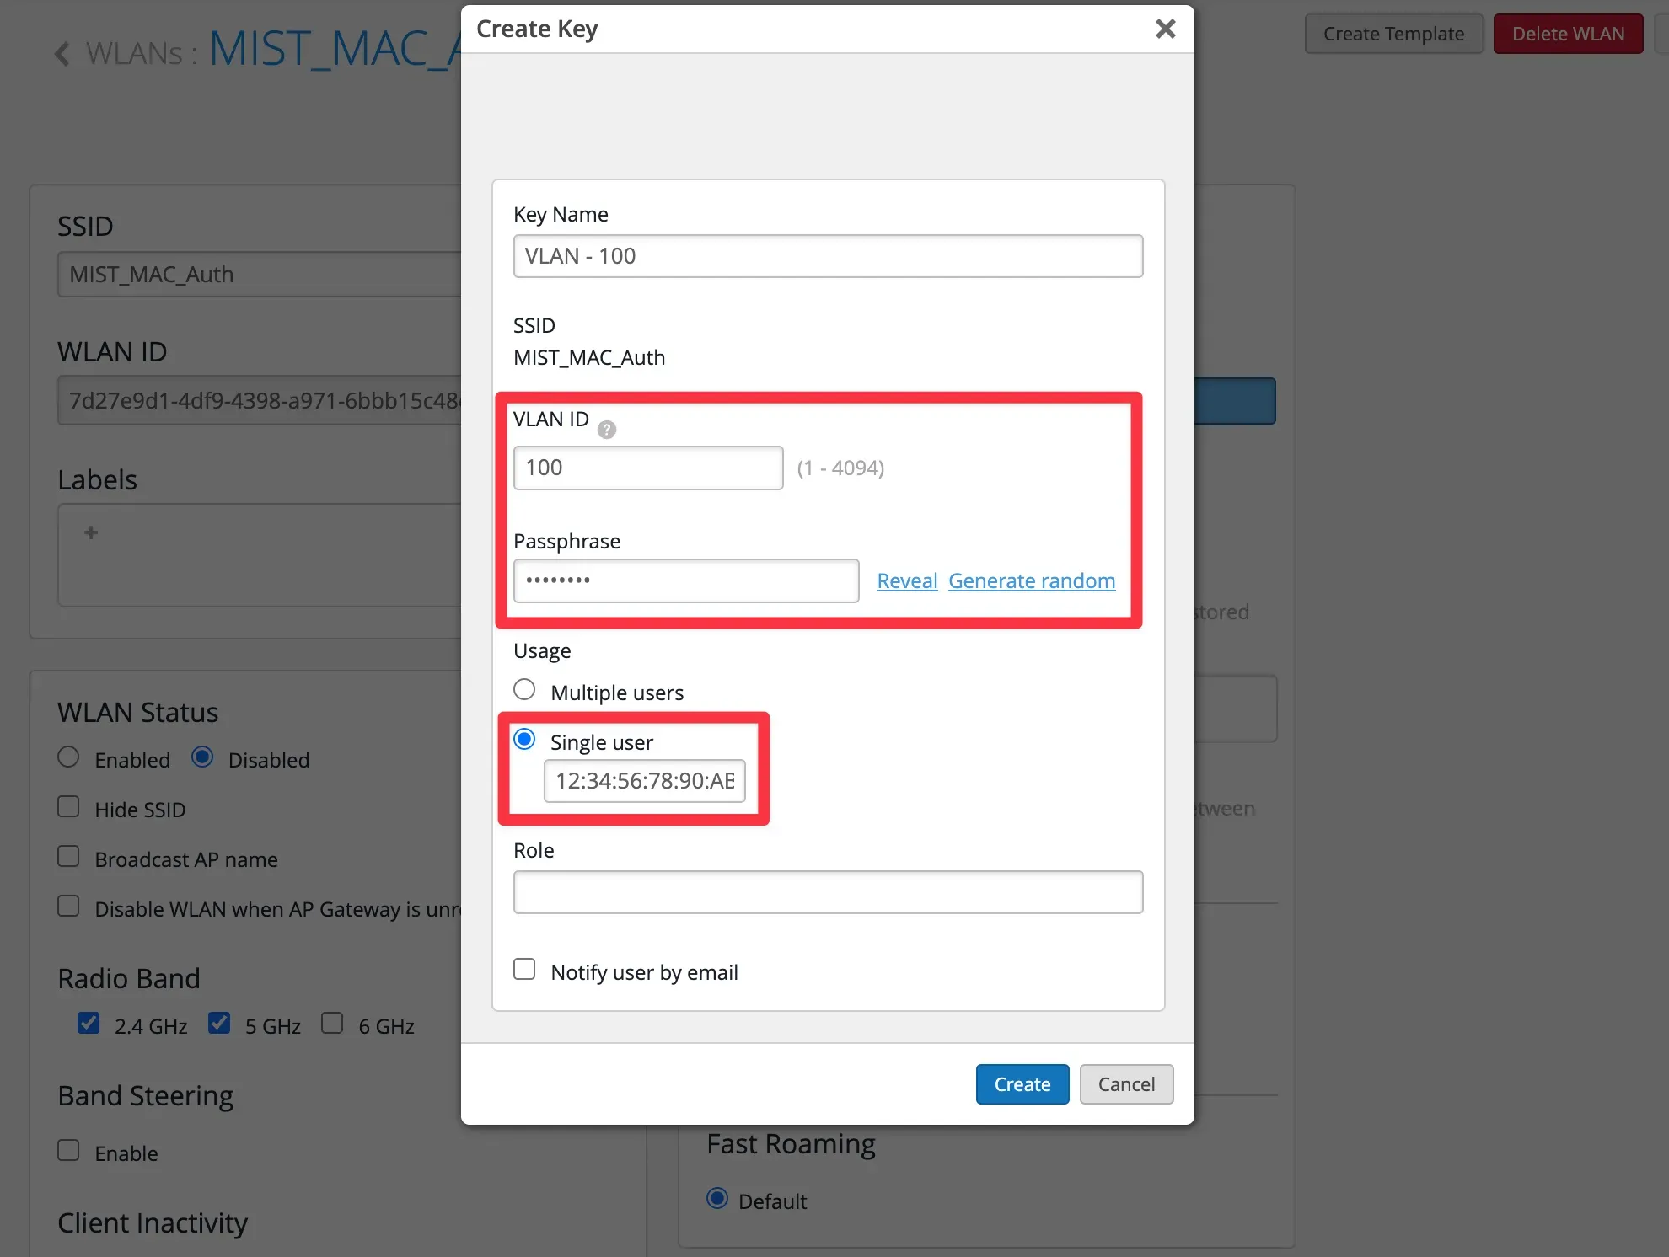
Task: Add a label with plus icon
Action: 91,532
